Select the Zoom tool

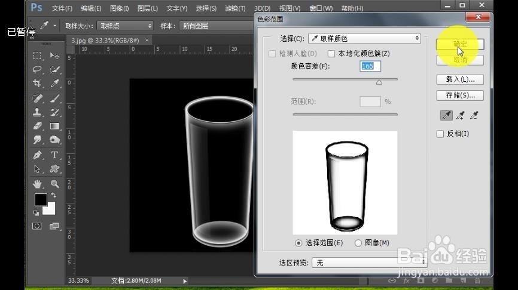[54, 184]
